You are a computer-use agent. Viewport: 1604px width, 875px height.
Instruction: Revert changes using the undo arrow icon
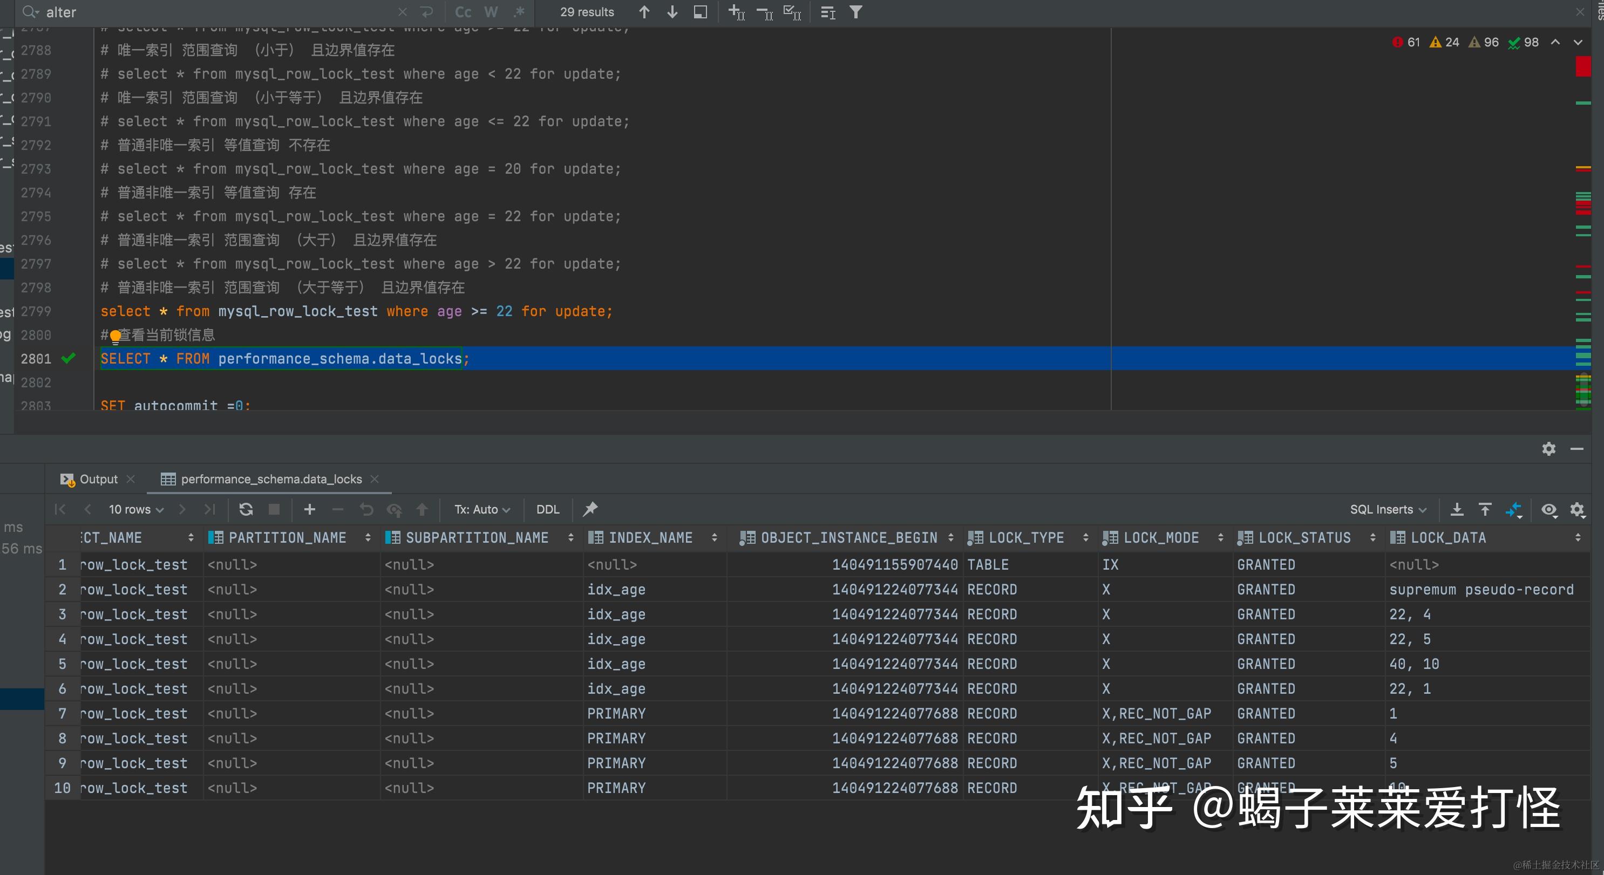tap(365, 509)
